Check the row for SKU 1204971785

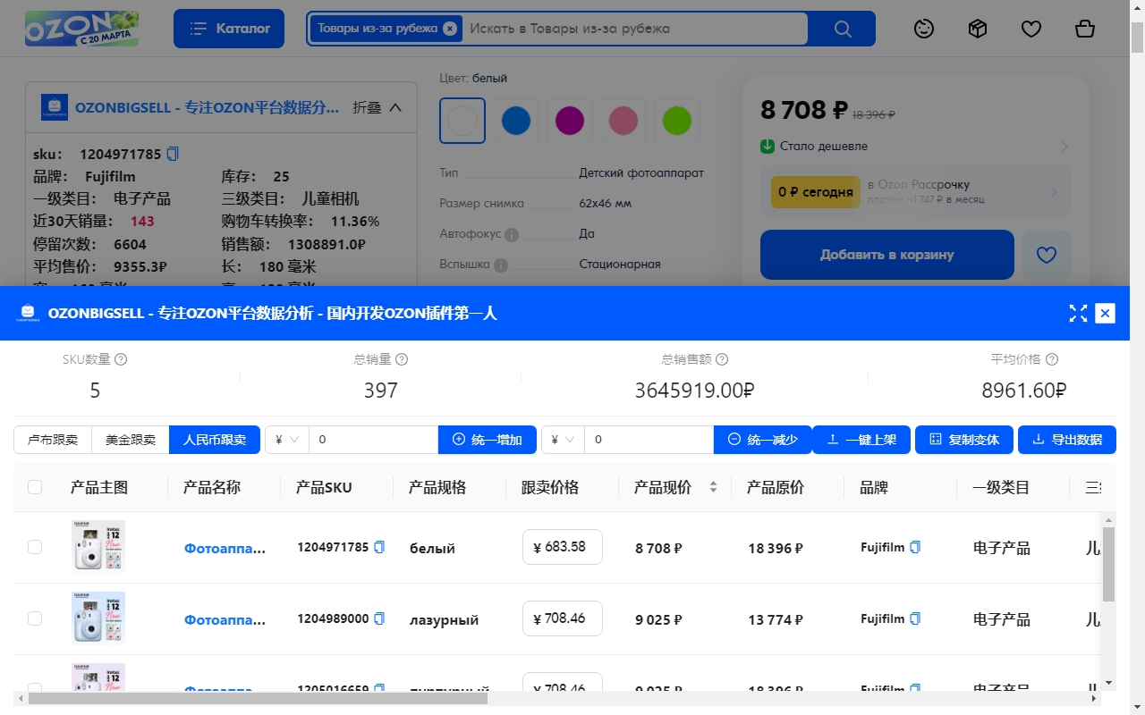[x=35, y=547]
